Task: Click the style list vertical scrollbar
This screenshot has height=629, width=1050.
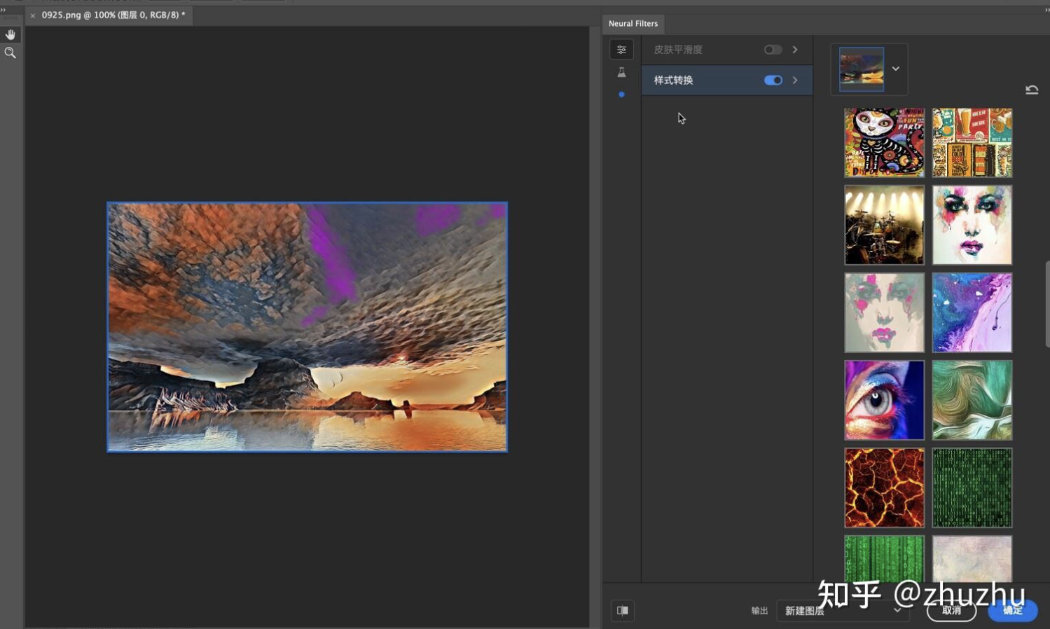Action: 1047,303
